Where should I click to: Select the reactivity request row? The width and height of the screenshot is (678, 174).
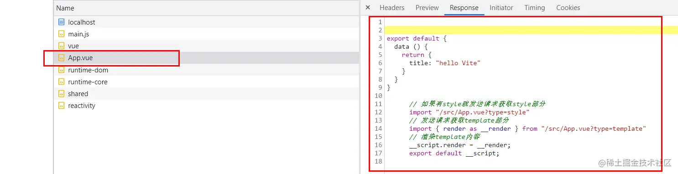(206, 106)
